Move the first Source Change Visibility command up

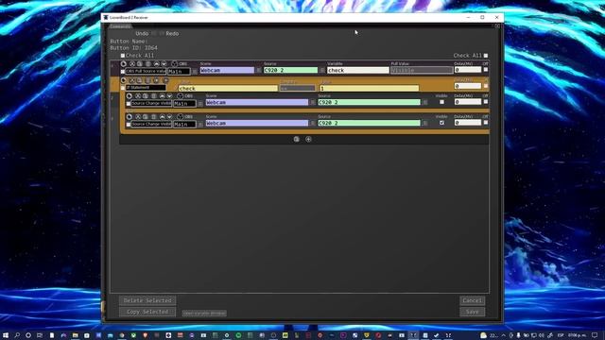coord(162,96)
